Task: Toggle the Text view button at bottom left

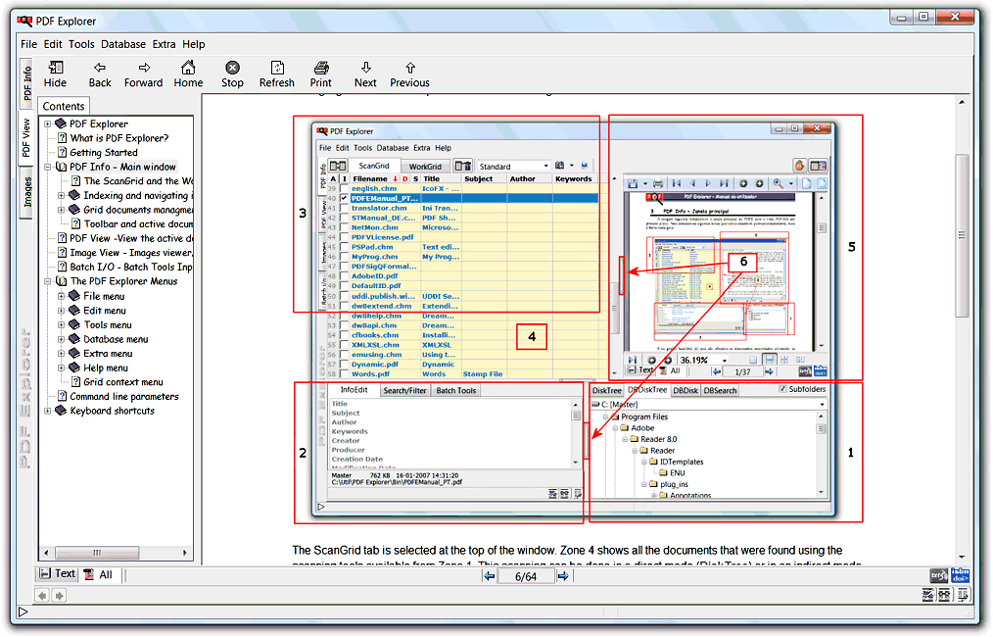Action: [56, 574]
